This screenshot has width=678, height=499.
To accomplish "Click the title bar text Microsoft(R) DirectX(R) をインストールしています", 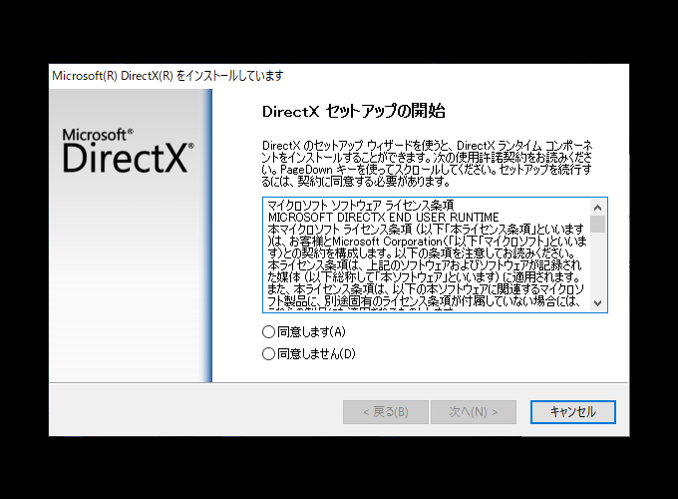I will point(168,76).
